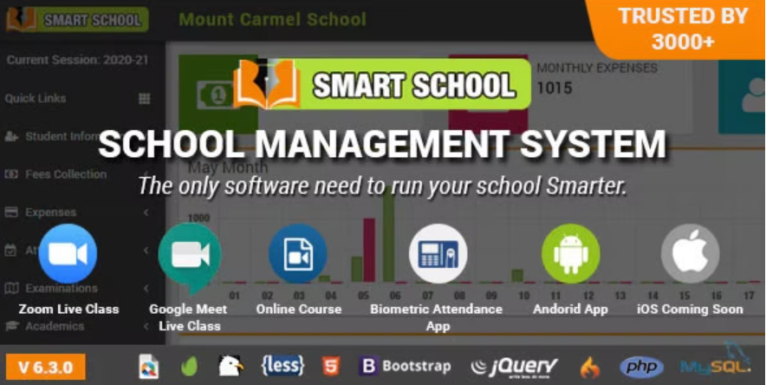The width and height of the screenshot is (766, 385).
Task: Click the Apple iOS icon
Action: tap(691, 253)
